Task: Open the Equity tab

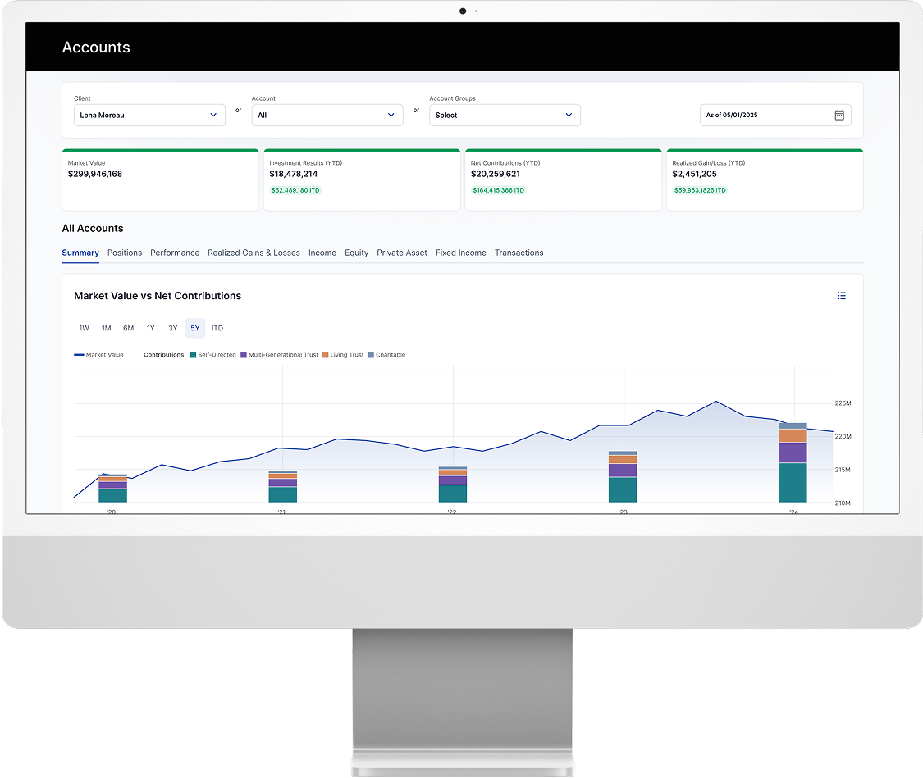Action: tap(357, 253)
